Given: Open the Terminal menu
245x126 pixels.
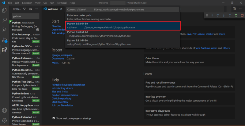Looking at the screenshot, I should pos(62,3).
